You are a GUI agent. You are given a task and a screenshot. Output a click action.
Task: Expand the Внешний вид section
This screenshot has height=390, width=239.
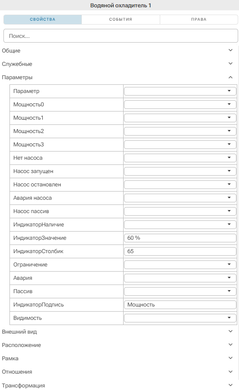(119, 331)
